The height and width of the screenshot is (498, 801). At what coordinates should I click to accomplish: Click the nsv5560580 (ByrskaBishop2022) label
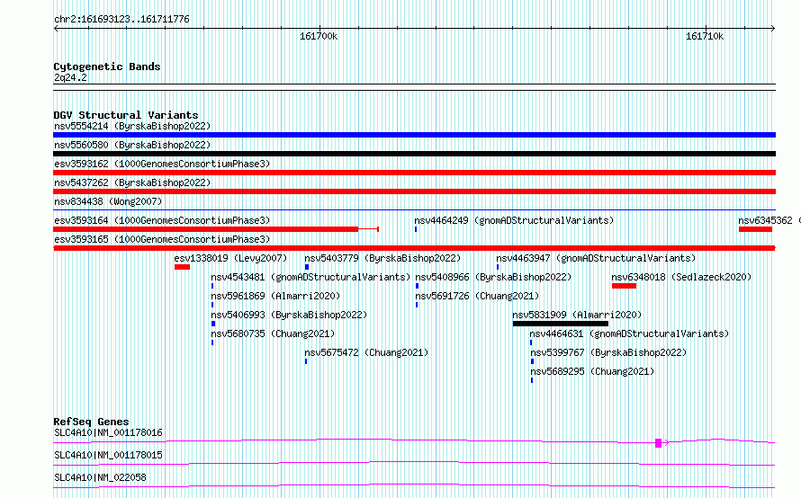132,145
